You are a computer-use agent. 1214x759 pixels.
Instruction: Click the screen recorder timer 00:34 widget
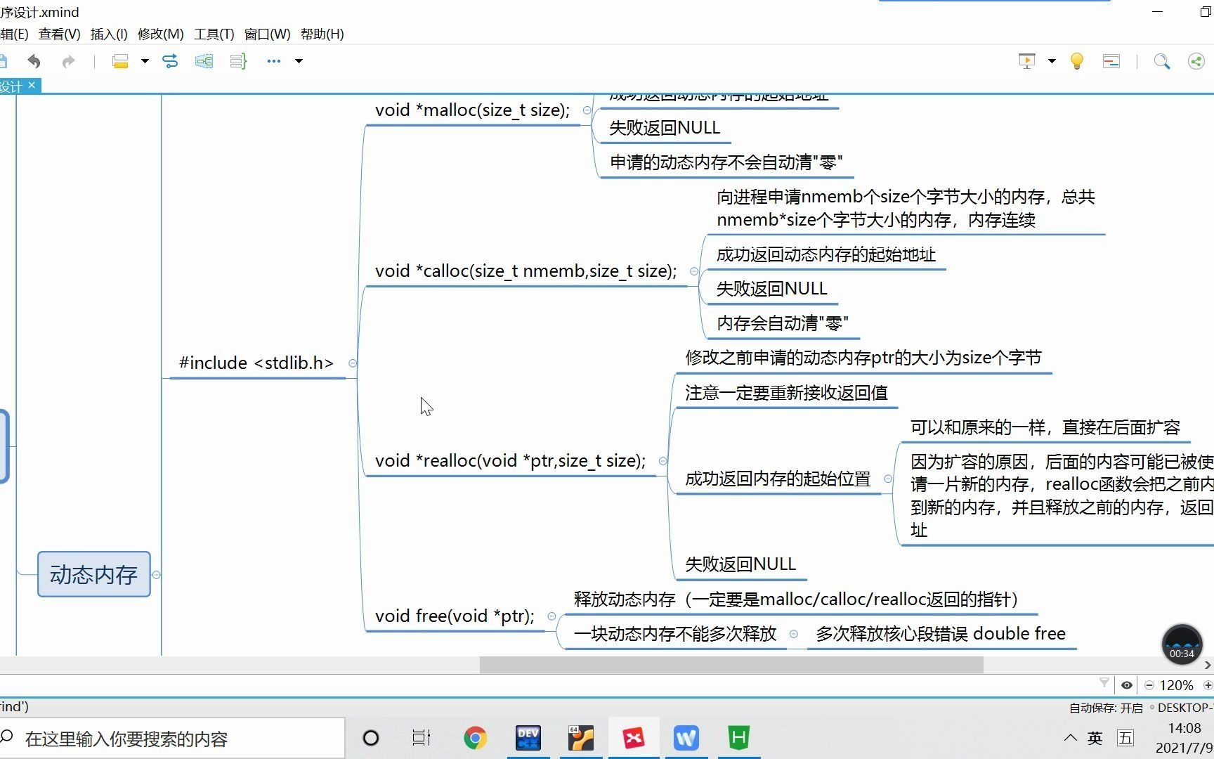(1182, 644)
